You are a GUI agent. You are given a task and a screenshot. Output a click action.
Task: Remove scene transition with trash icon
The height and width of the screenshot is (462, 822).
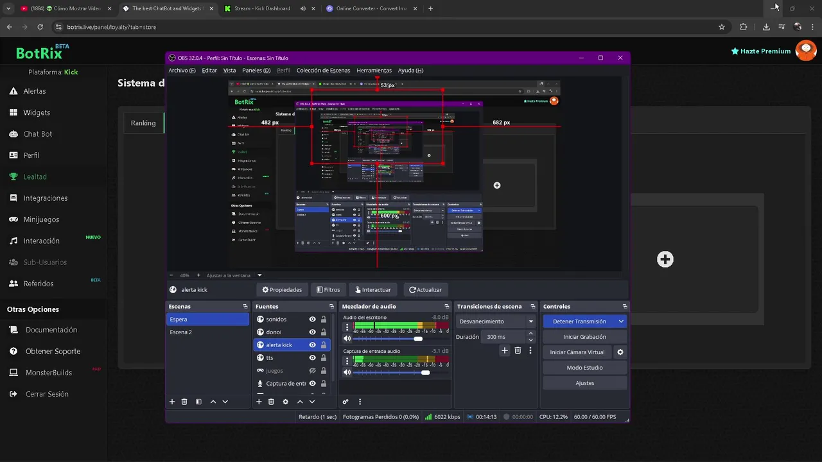tap(518, 350)
